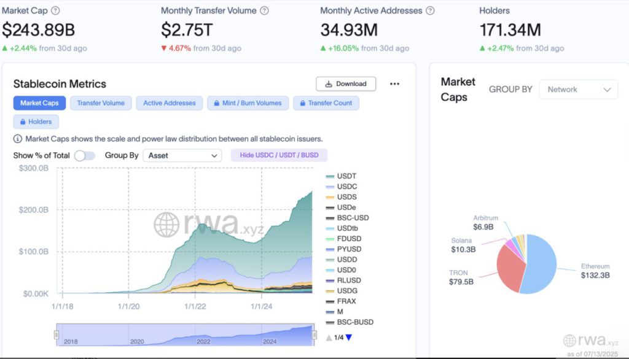Toggle BSC-BUSD series in chart legend
The image size is (629, 359).
(350, 322)
